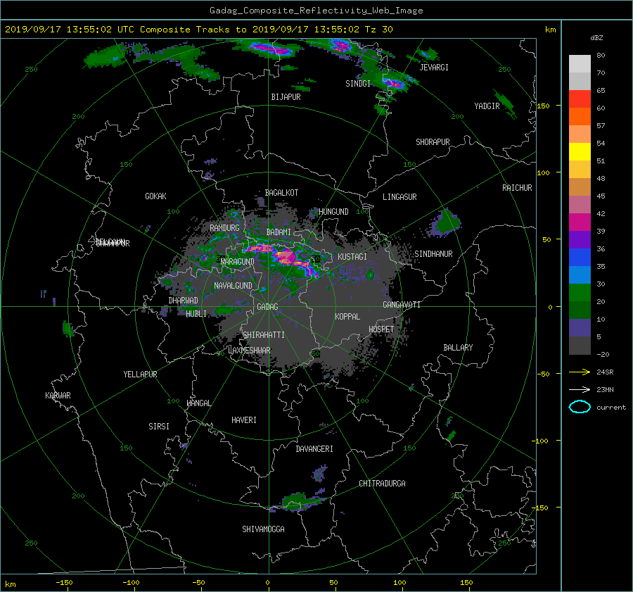
Task: Click the JEVARGI label
Action: [434, 67]
